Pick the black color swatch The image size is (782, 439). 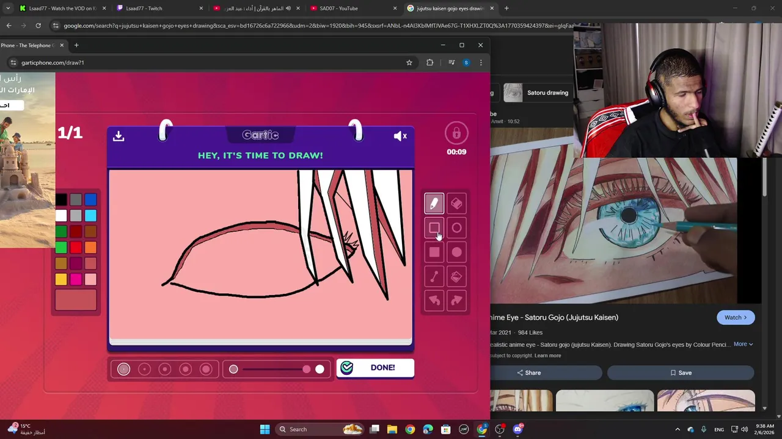pyautogui.click(x=61, y=199)
